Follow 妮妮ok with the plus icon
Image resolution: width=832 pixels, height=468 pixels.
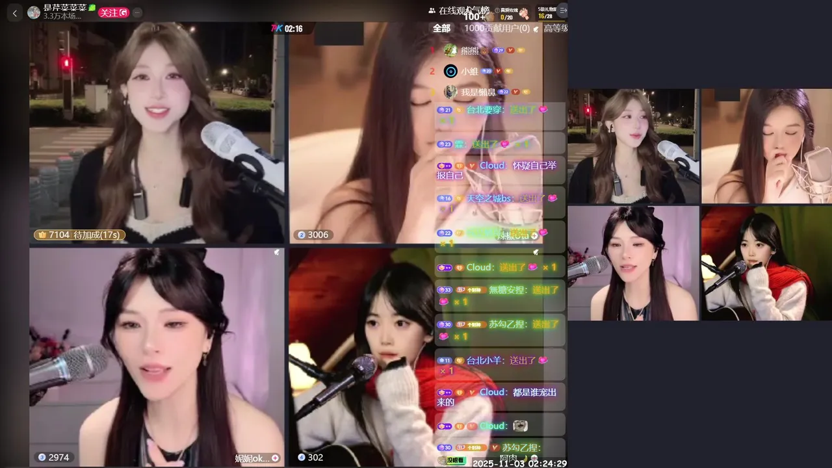pyautogui.click(x=275, y=458)
